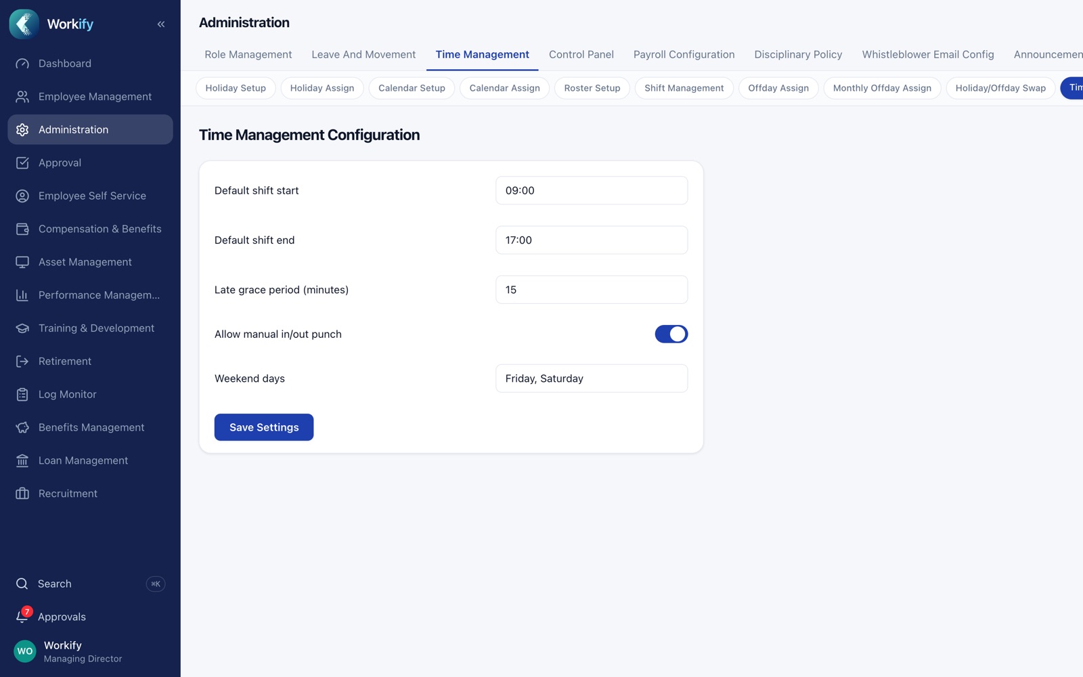Select the Shift Management pill
The image size is (1083, 677).
pyautogui.click(x=684, y=88)
